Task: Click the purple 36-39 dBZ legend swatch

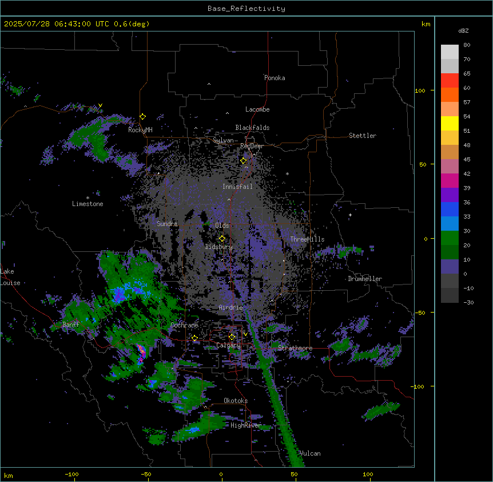Action: (x=450, y=195)
